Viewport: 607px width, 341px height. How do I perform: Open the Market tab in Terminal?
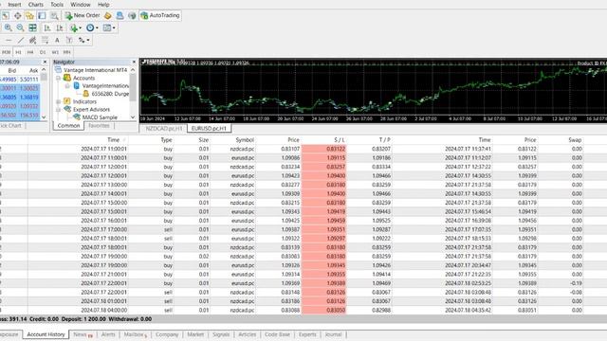(x=195, y=334)
